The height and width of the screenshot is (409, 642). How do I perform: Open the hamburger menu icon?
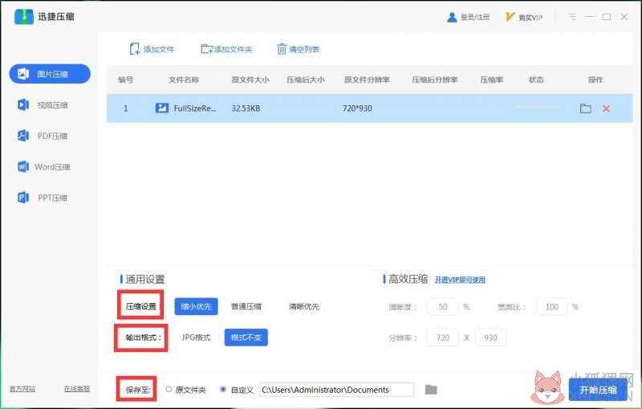point(572,17)
